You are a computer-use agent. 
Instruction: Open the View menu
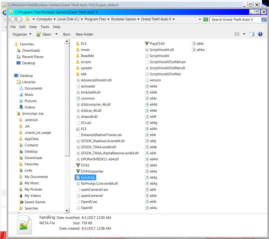33,27
